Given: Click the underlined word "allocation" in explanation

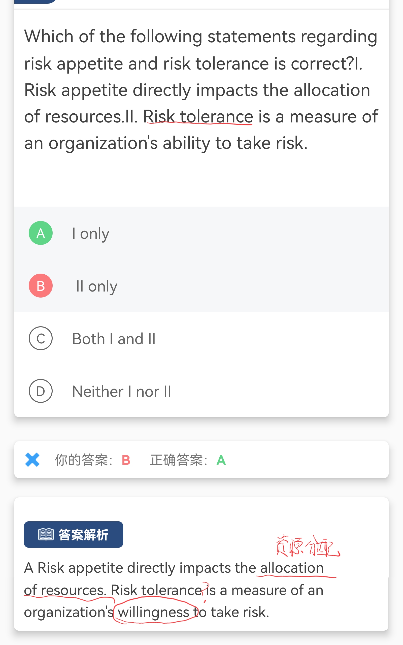Looking at the screenshot, I should tap(292, 568).
